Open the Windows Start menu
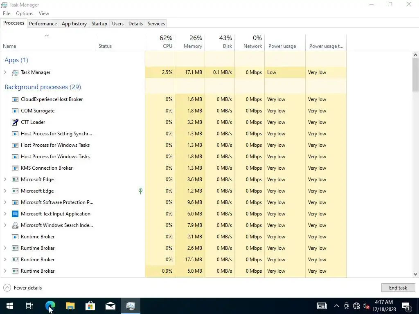The width and height of the screenshot is (419, 314). point(10,306)
